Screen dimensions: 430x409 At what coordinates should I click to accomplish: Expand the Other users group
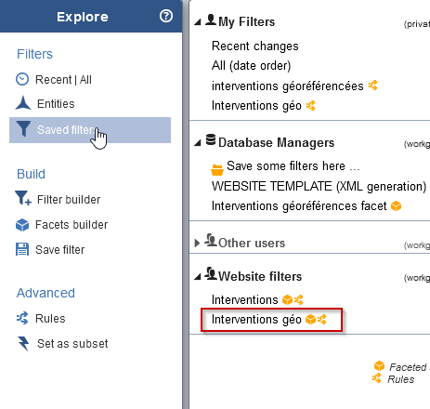tap(197, 243)
